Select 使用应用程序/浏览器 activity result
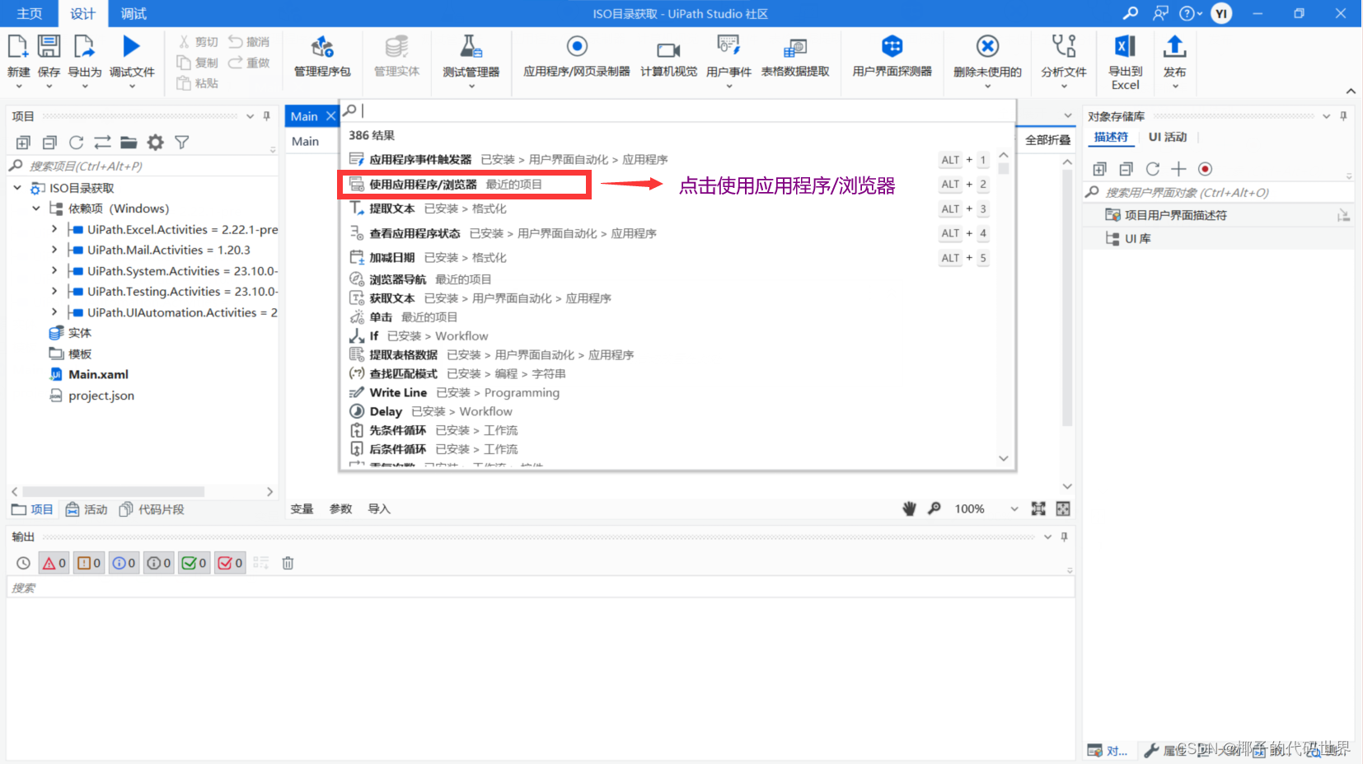This screenshot has height=764, width=1363. (465, 185)
